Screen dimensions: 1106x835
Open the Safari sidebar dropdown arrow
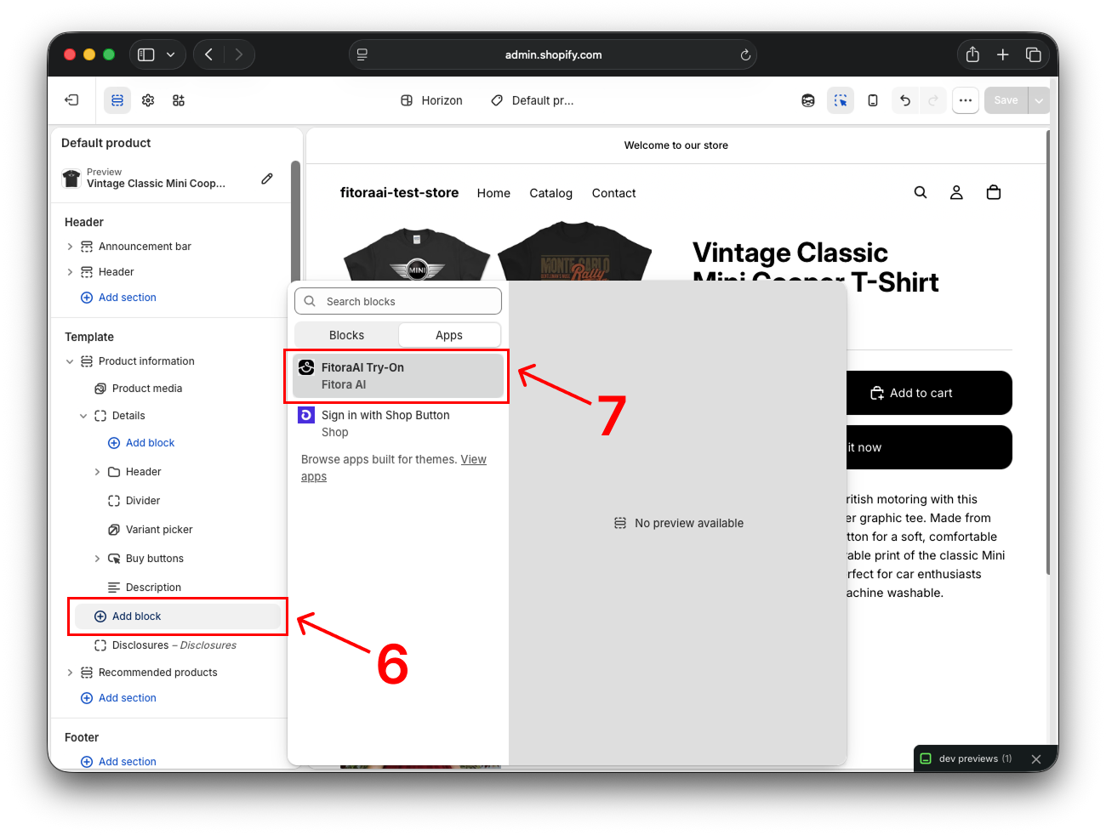pyautogui.click(x=170, y=54)
